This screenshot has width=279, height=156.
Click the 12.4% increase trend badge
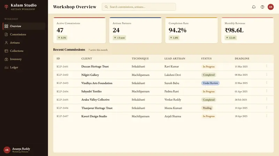(231, 38)
